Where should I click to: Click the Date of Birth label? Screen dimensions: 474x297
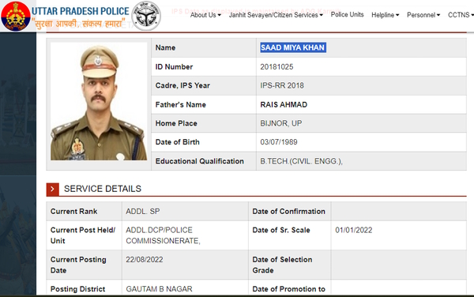click(178, 142)
